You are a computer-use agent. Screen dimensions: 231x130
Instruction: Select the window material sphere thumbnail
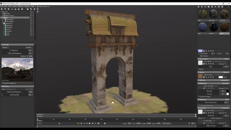point(213,27)
